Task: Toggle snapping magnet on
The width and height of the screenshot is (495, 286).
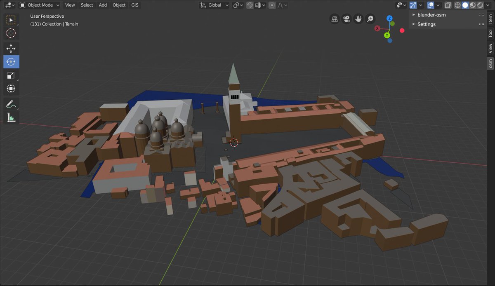Action: (x=250, y=5)
